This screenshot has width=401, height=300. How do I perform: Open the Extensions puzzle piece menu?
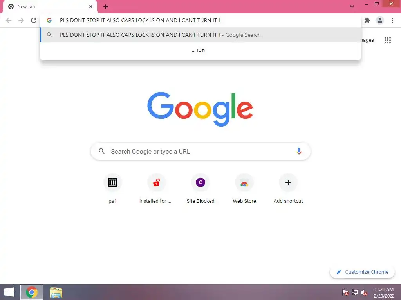tap(367, 20)
